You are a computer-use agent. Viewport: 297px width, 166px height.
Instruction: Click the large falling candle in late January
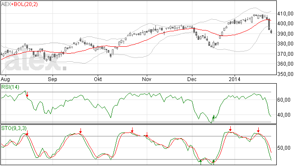[269, 24]
